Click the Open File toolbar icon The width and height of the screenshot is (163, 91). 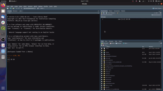click(x=13, y=8)
